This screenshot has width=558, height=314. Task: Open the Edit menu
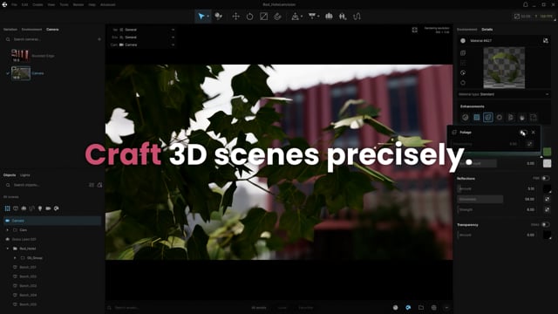(x=24, y=4)
